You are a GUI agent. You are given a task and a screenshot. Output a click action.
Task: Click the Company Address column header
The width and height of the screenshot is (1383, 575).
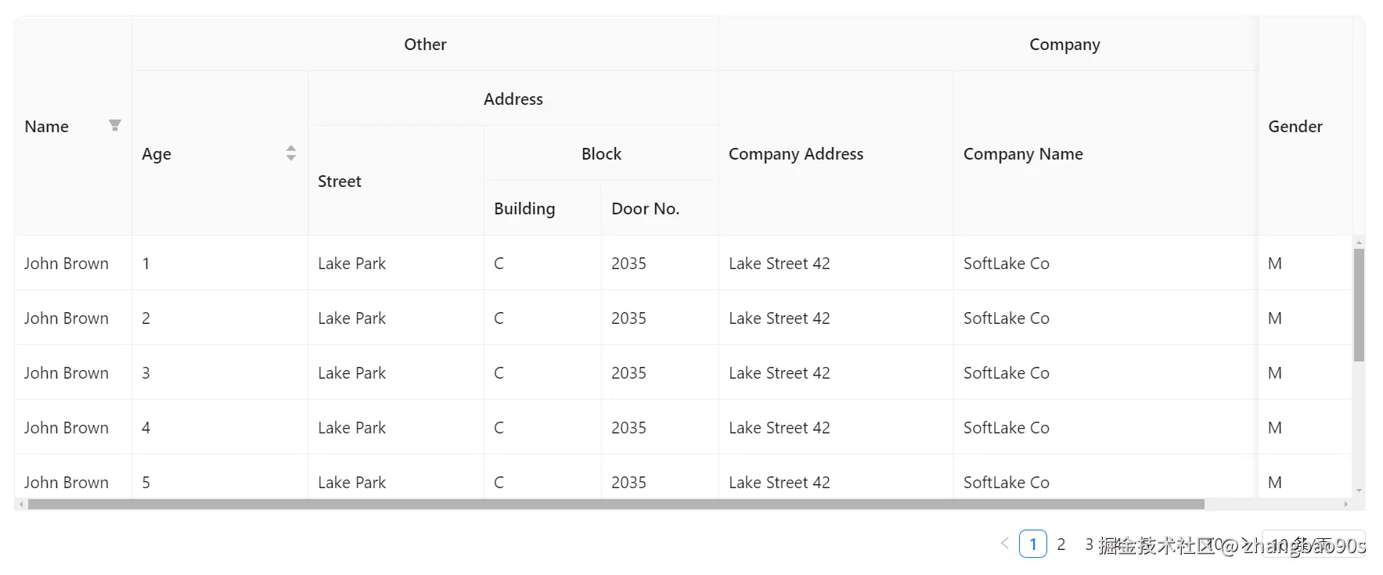796,154
